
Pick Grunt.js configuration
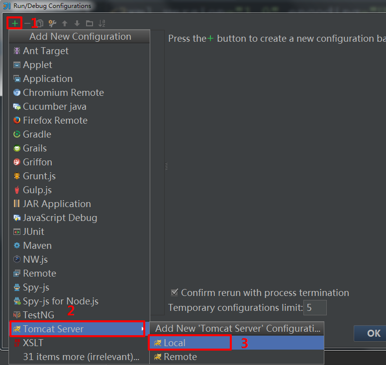(x=79, y=176)
